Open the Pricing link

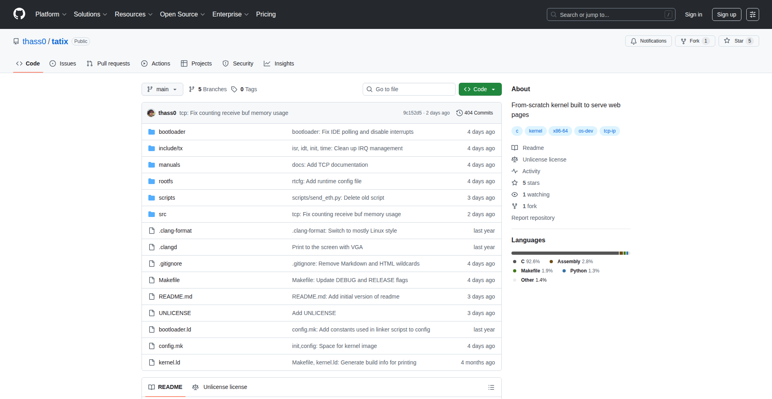coord(266,14)
